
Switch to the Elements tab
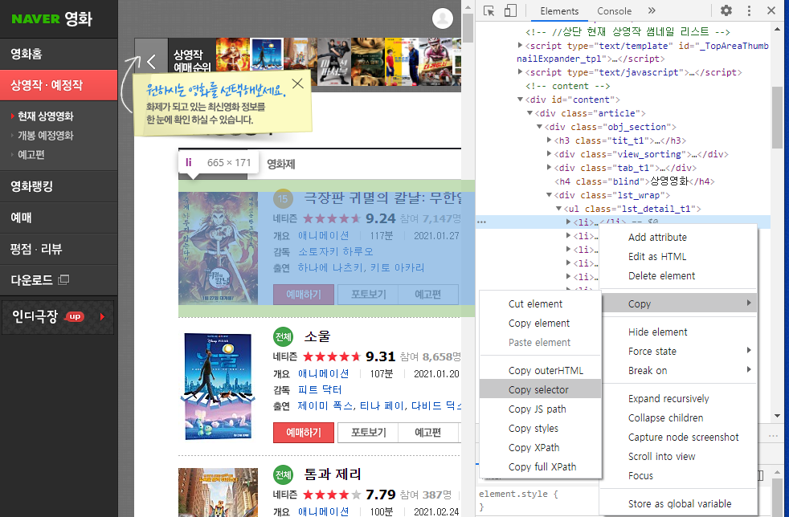pyautogui.click(x=559, y=11)
